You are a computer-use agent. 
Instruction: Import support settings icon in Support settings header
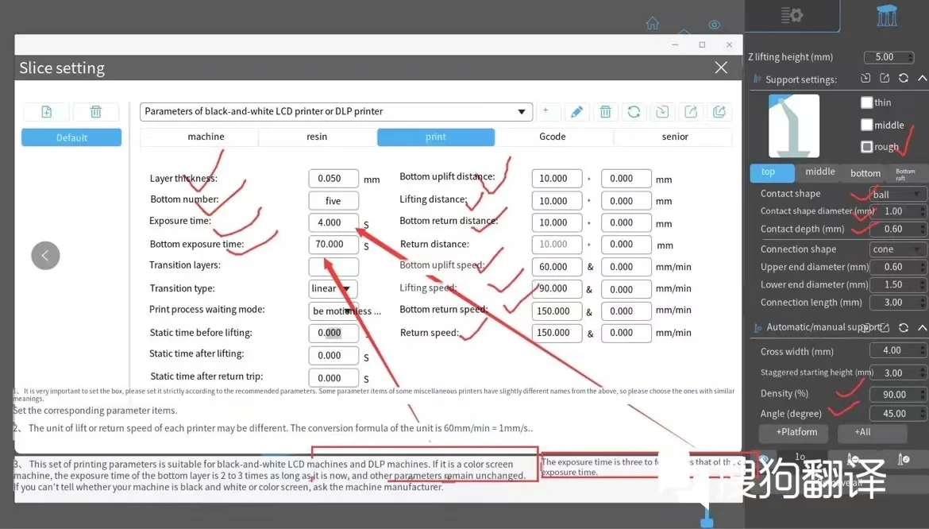click(x=865, y=78)
